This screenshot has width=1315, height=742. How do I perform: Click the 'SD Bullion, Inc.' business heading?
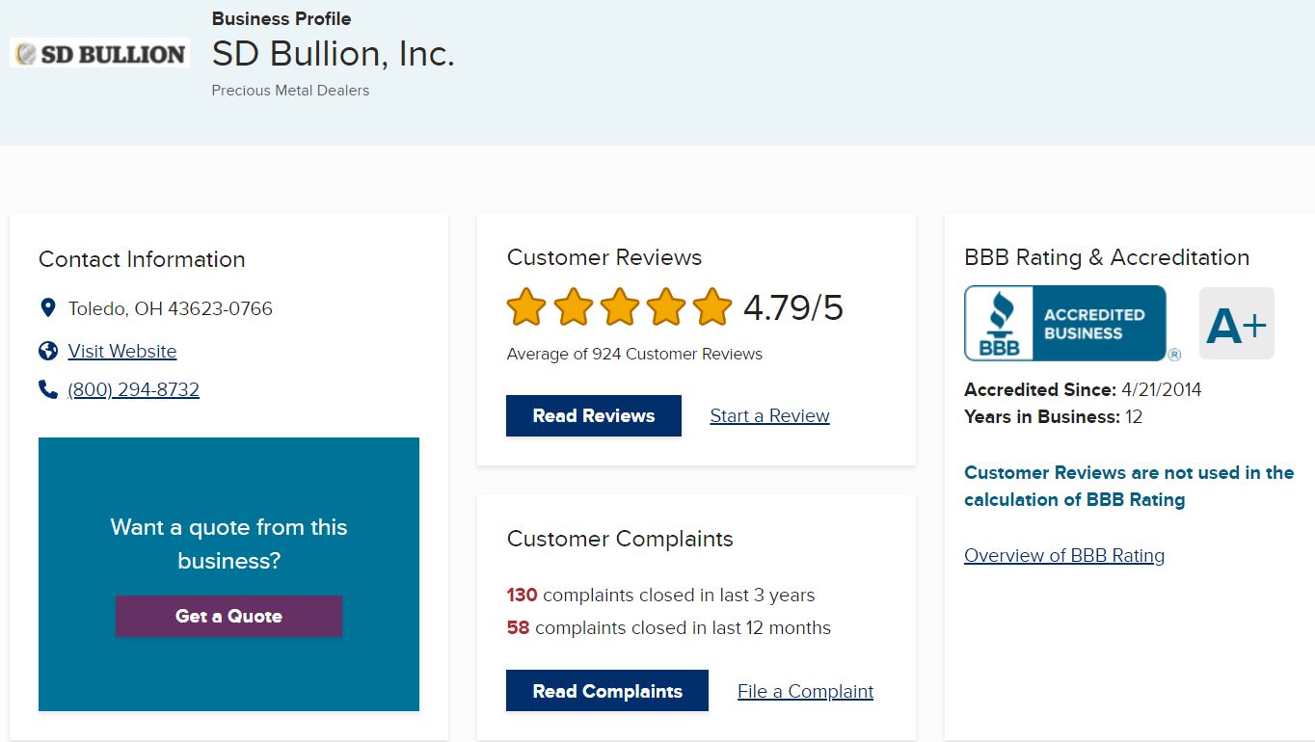click(x=334, y=53)
